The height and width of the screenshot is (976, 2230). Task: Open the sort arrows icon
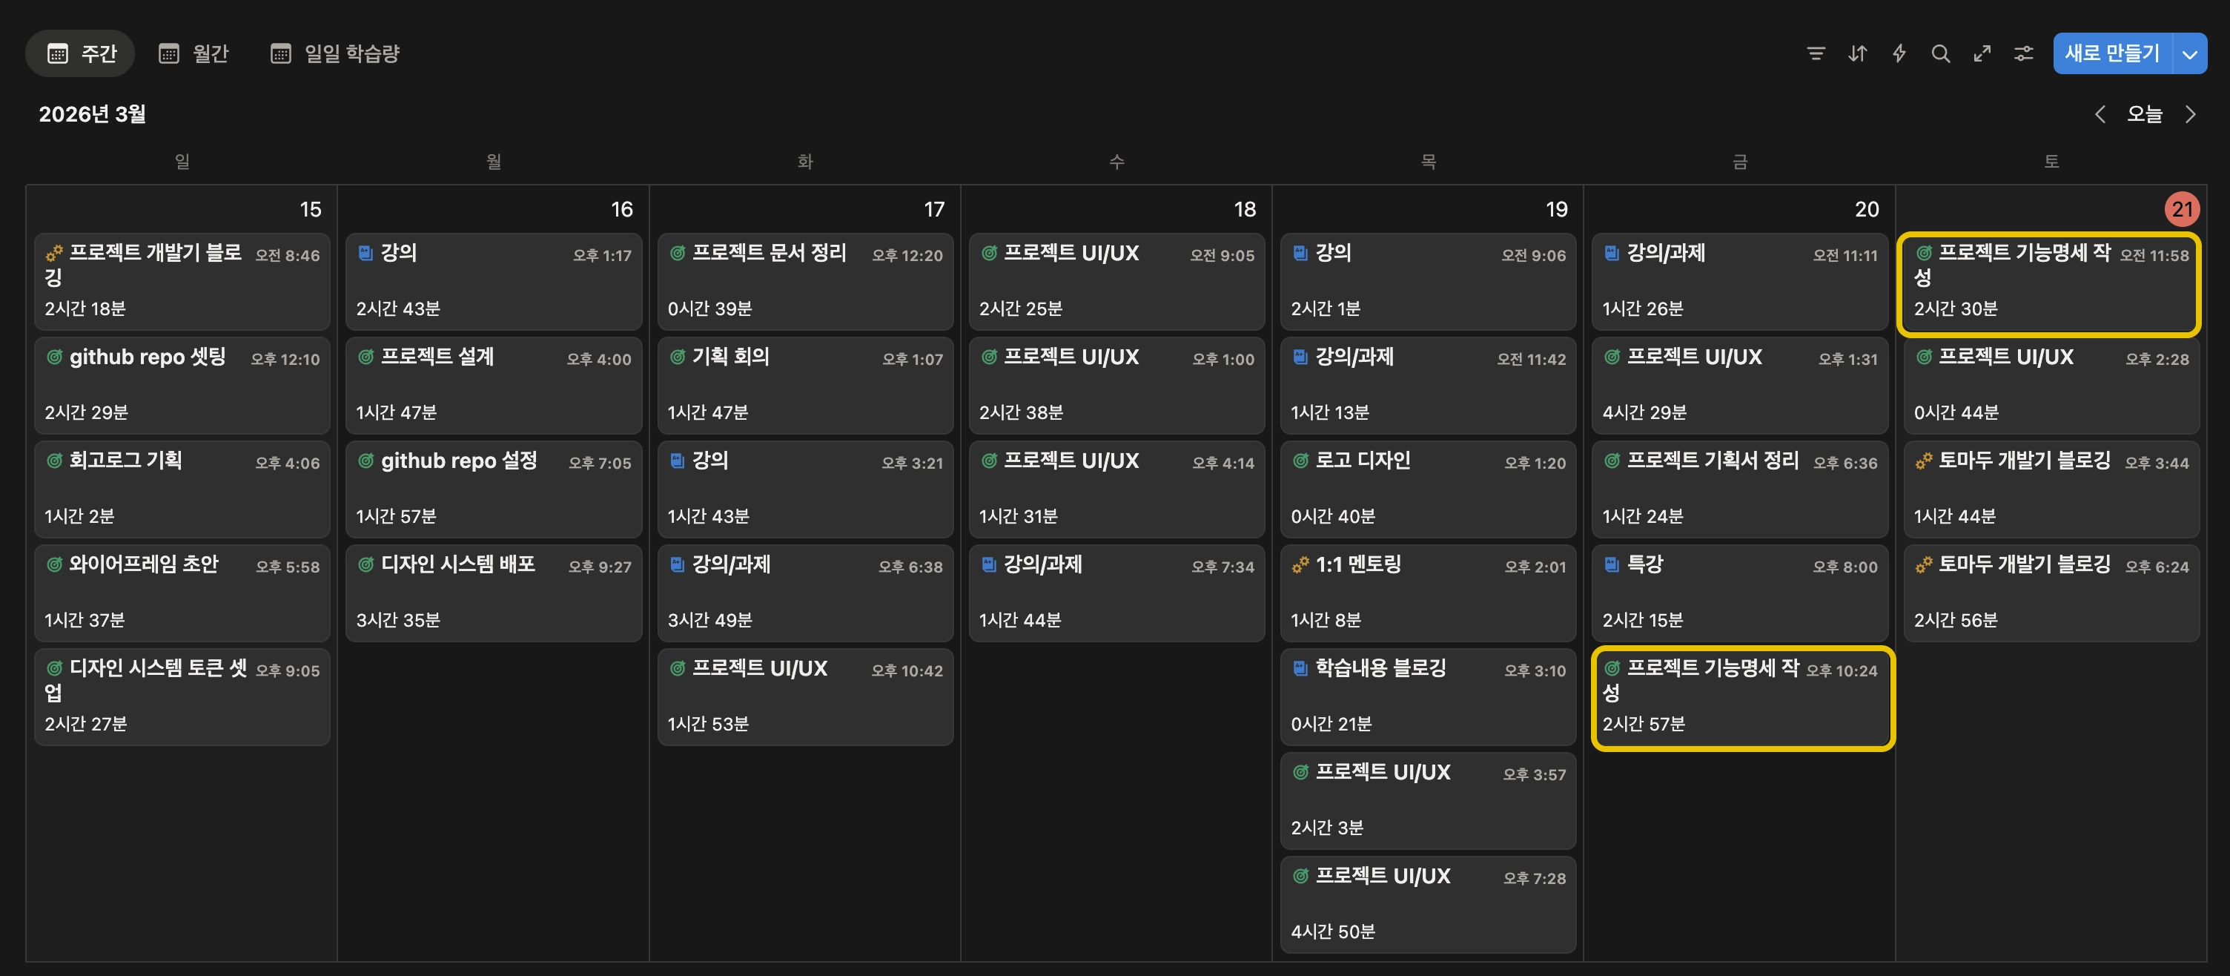pos(1857,53)
